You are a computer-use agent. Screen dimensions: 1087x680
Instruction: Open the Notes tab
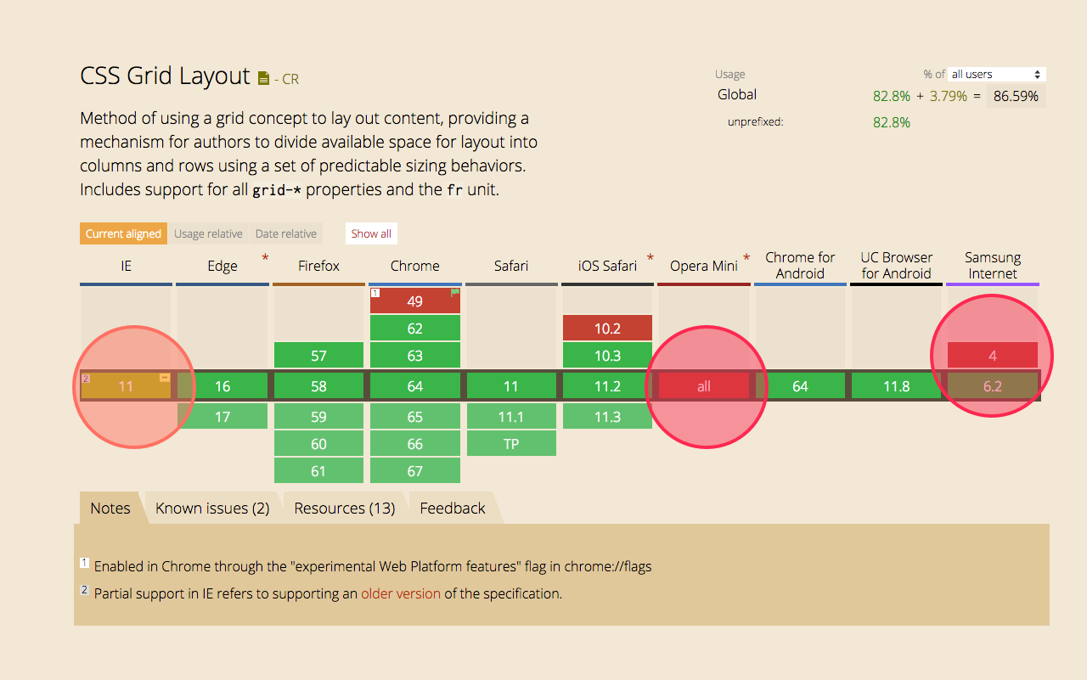coord(110,508)
